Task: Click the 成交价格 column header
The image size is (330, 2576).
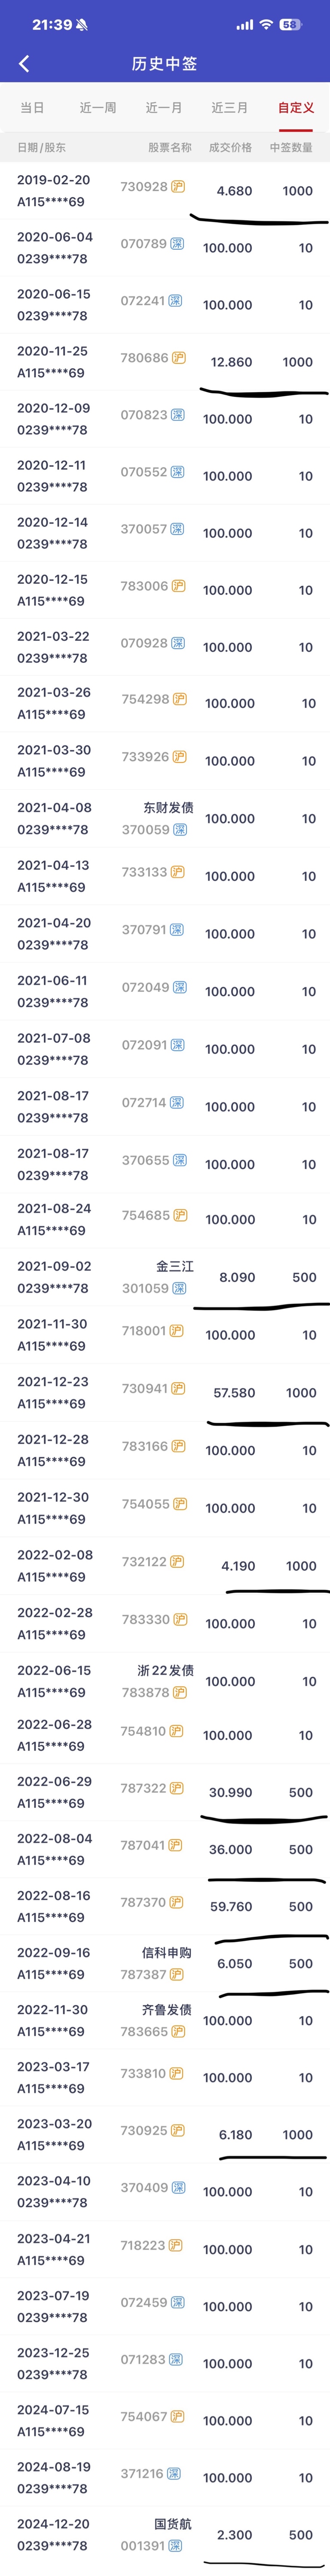Action: 230,147
